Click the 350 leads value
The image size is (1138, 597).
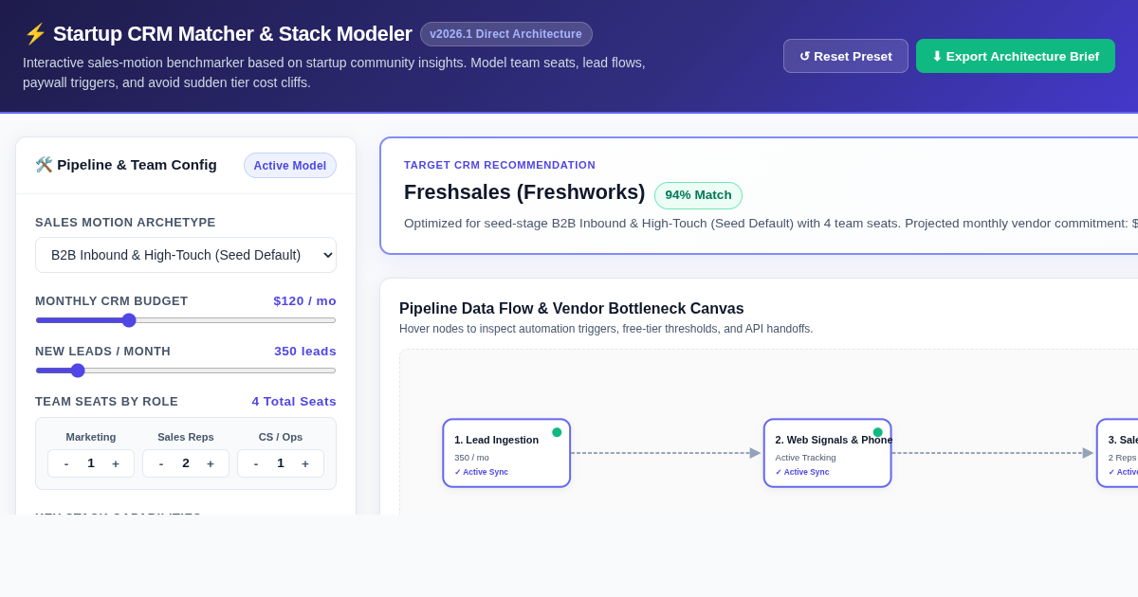click(x=305, y=352)
